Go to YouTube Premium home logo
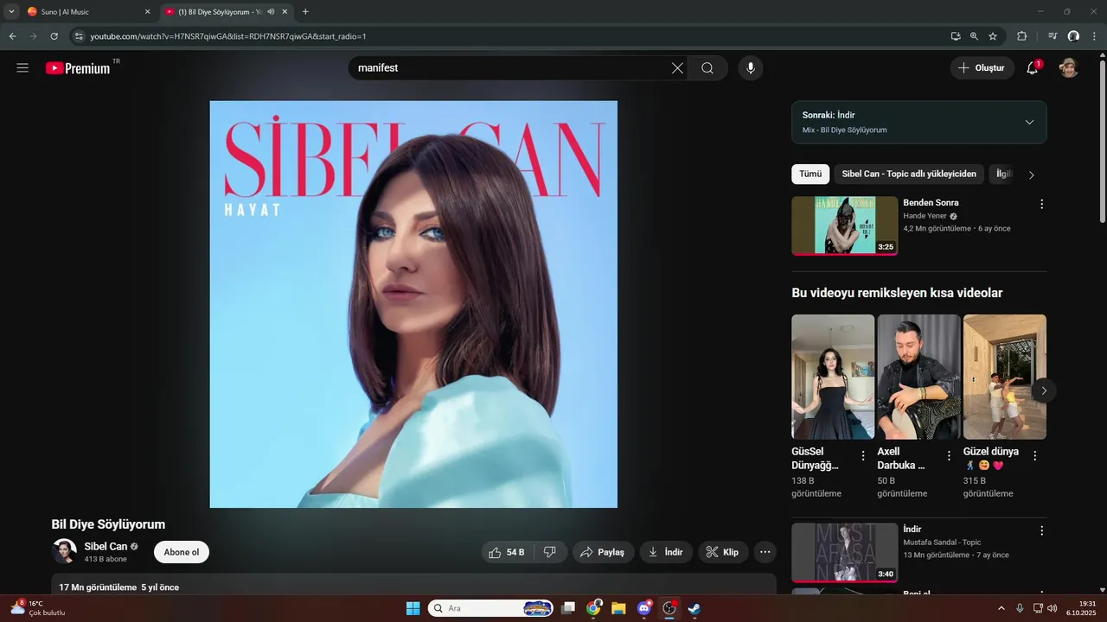 79,68
